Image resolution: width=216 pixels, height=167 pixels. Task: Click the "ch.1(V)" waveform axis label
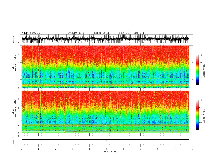click(x=13, y=39)
